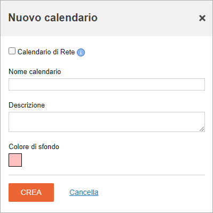Viewport: 213px width, 213px height.
Task: Open the Colore di sfondo color picker
Action: point(15,160)
